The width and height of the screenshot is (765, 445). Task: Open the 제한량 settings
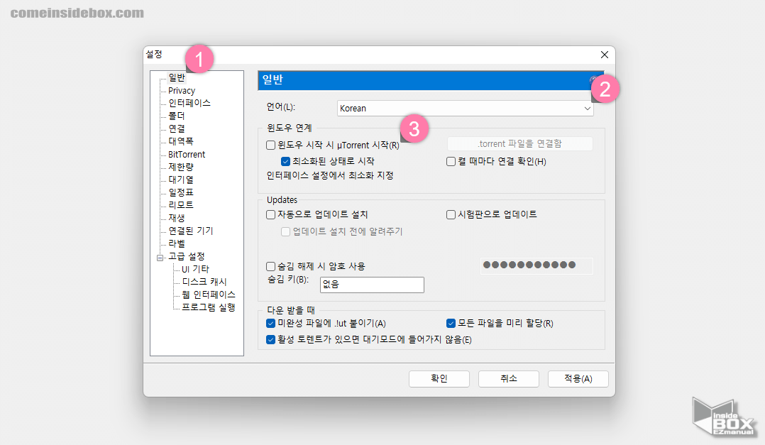click(180, 167)
